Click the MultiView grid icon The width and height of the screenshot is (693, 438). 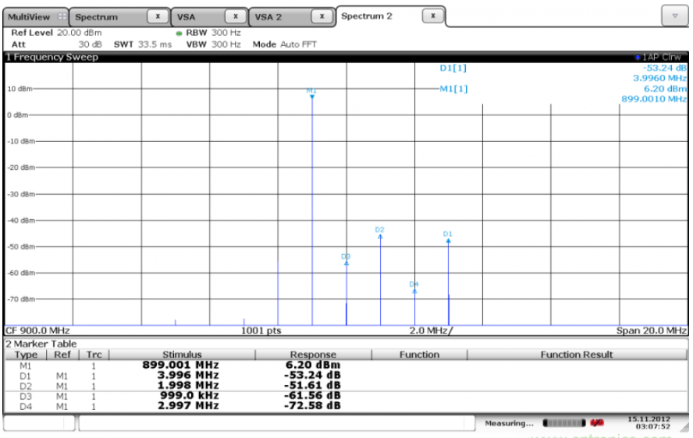pyautogui.click(x=62, y=17)
